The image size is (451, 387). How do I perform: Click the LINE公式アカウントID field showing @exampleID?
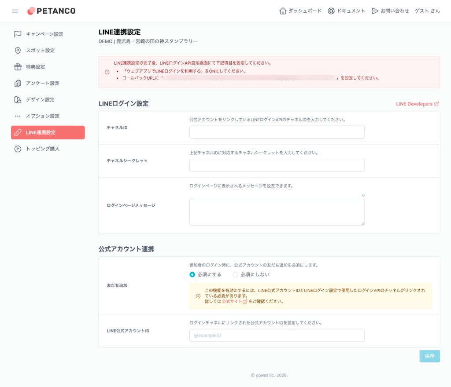coord(277,335)
